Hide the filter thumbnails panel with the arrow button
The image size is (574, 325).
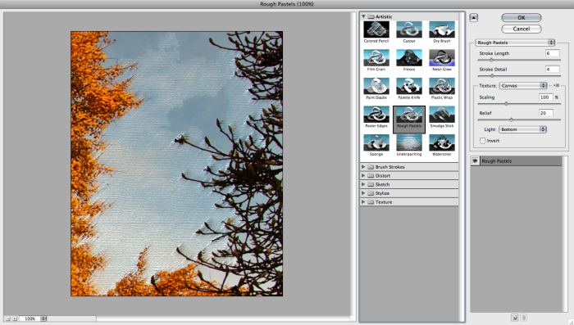tap(474, 17)
